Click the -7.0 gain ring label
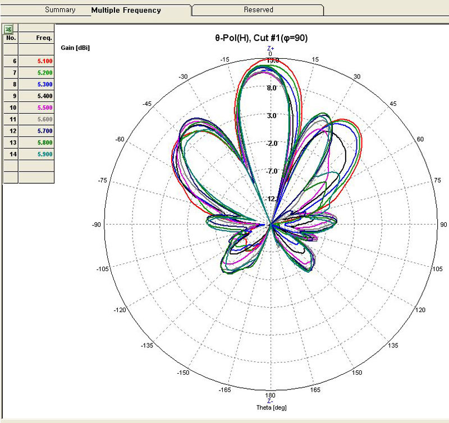Viewport: 449px width, 423px height. point(272,171)
